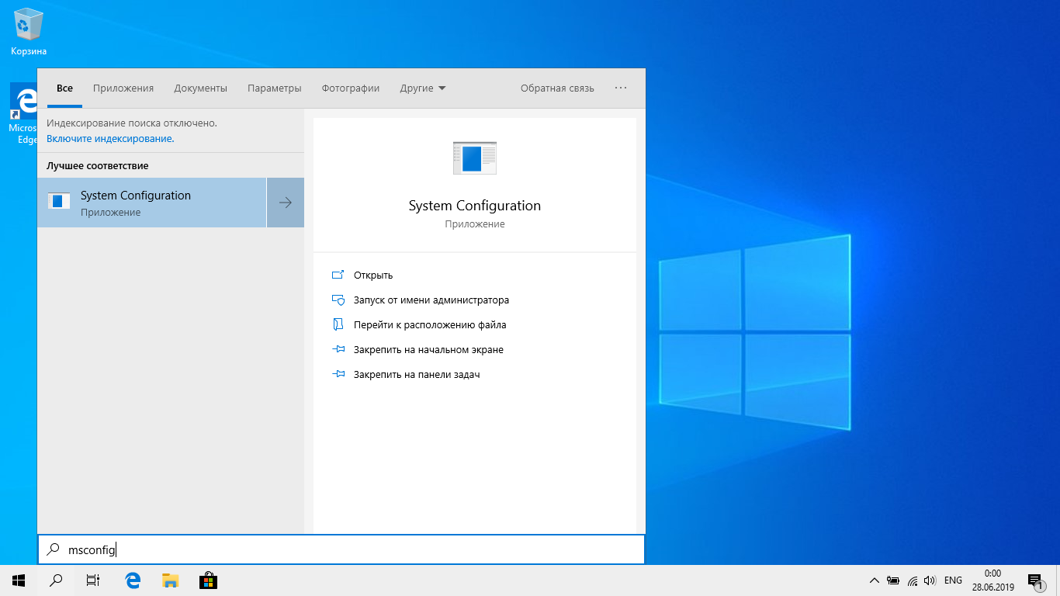Click the Windows Start button
This screenshot has width=1060, height=596.
(x=19, y=580)
